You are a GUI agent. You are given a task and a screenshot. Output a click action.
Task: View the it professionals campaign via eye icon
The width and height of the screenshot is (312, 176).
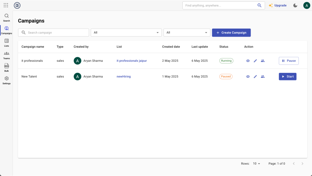(248, 61)
